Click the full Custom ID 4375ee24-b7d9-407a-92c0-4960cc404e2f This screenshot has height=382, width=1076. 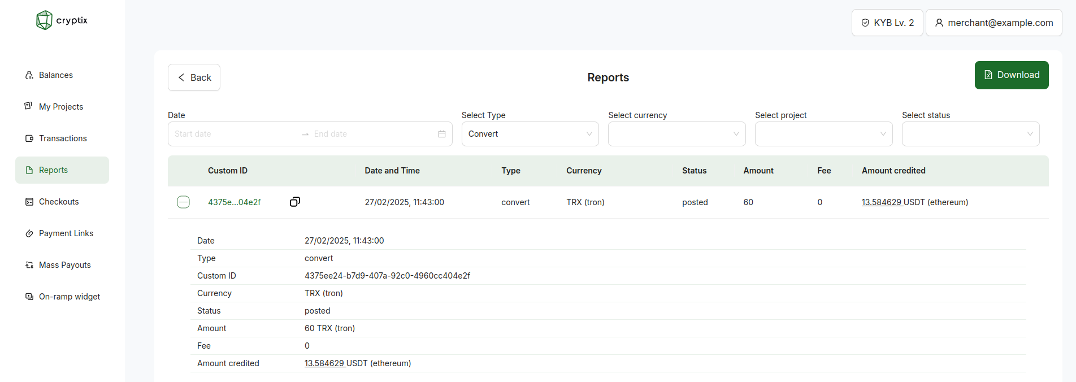[x=387, y=276]
